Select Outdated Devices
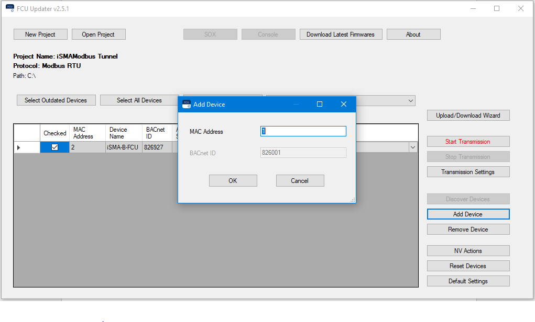 [56, 100]
